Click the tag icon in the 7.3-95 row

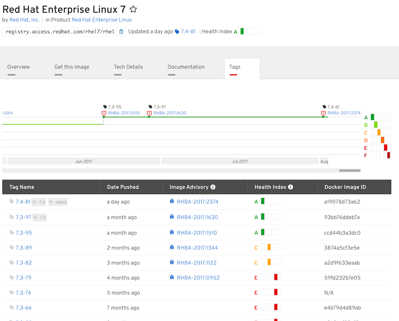click(11, 233)
